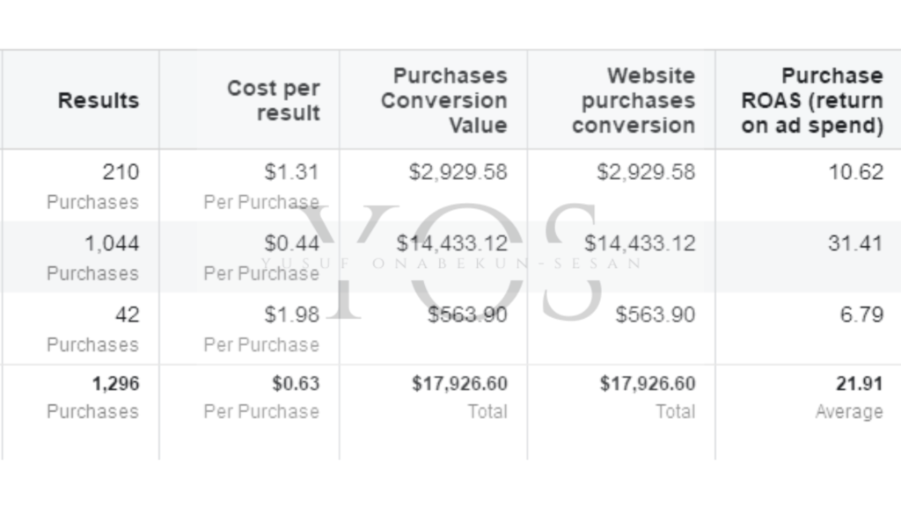Click the 6.79 ROAS value
The width and height of the screenshot is (901, 506).
pos(861,314)
